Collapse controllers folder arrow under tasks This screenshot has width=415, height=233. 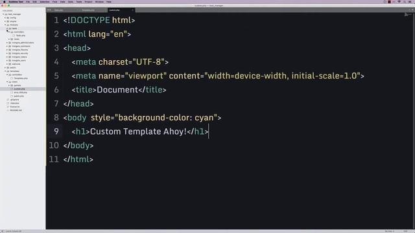pos(8,32)
